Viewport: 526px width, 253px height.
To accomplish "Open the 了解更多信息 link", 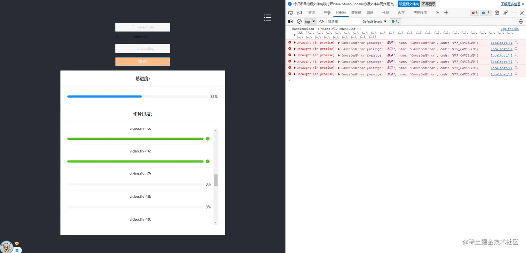I will (x=510, y=4).
